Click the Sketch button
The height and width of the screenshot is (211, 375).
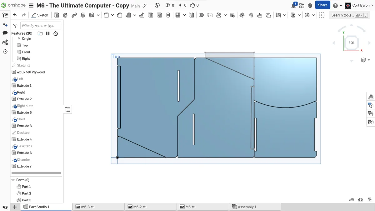point(40,15)
